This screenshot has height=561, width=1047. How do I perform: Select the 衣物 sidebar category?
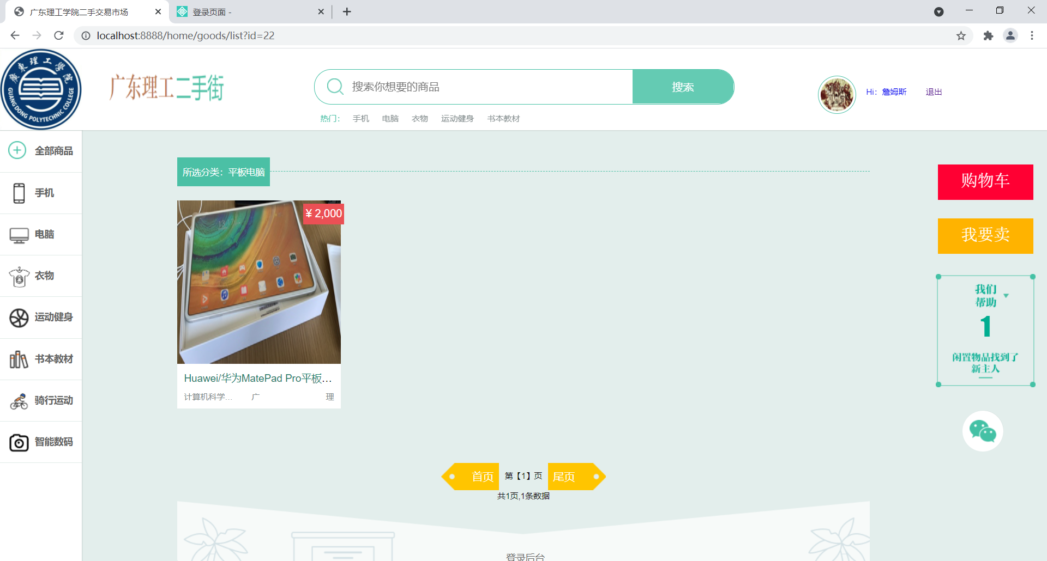(x=41, y=276)
